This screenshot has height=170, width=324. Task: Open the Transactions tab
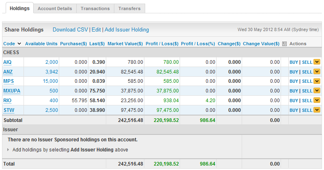pyautogui.click(x=95, y=8)
